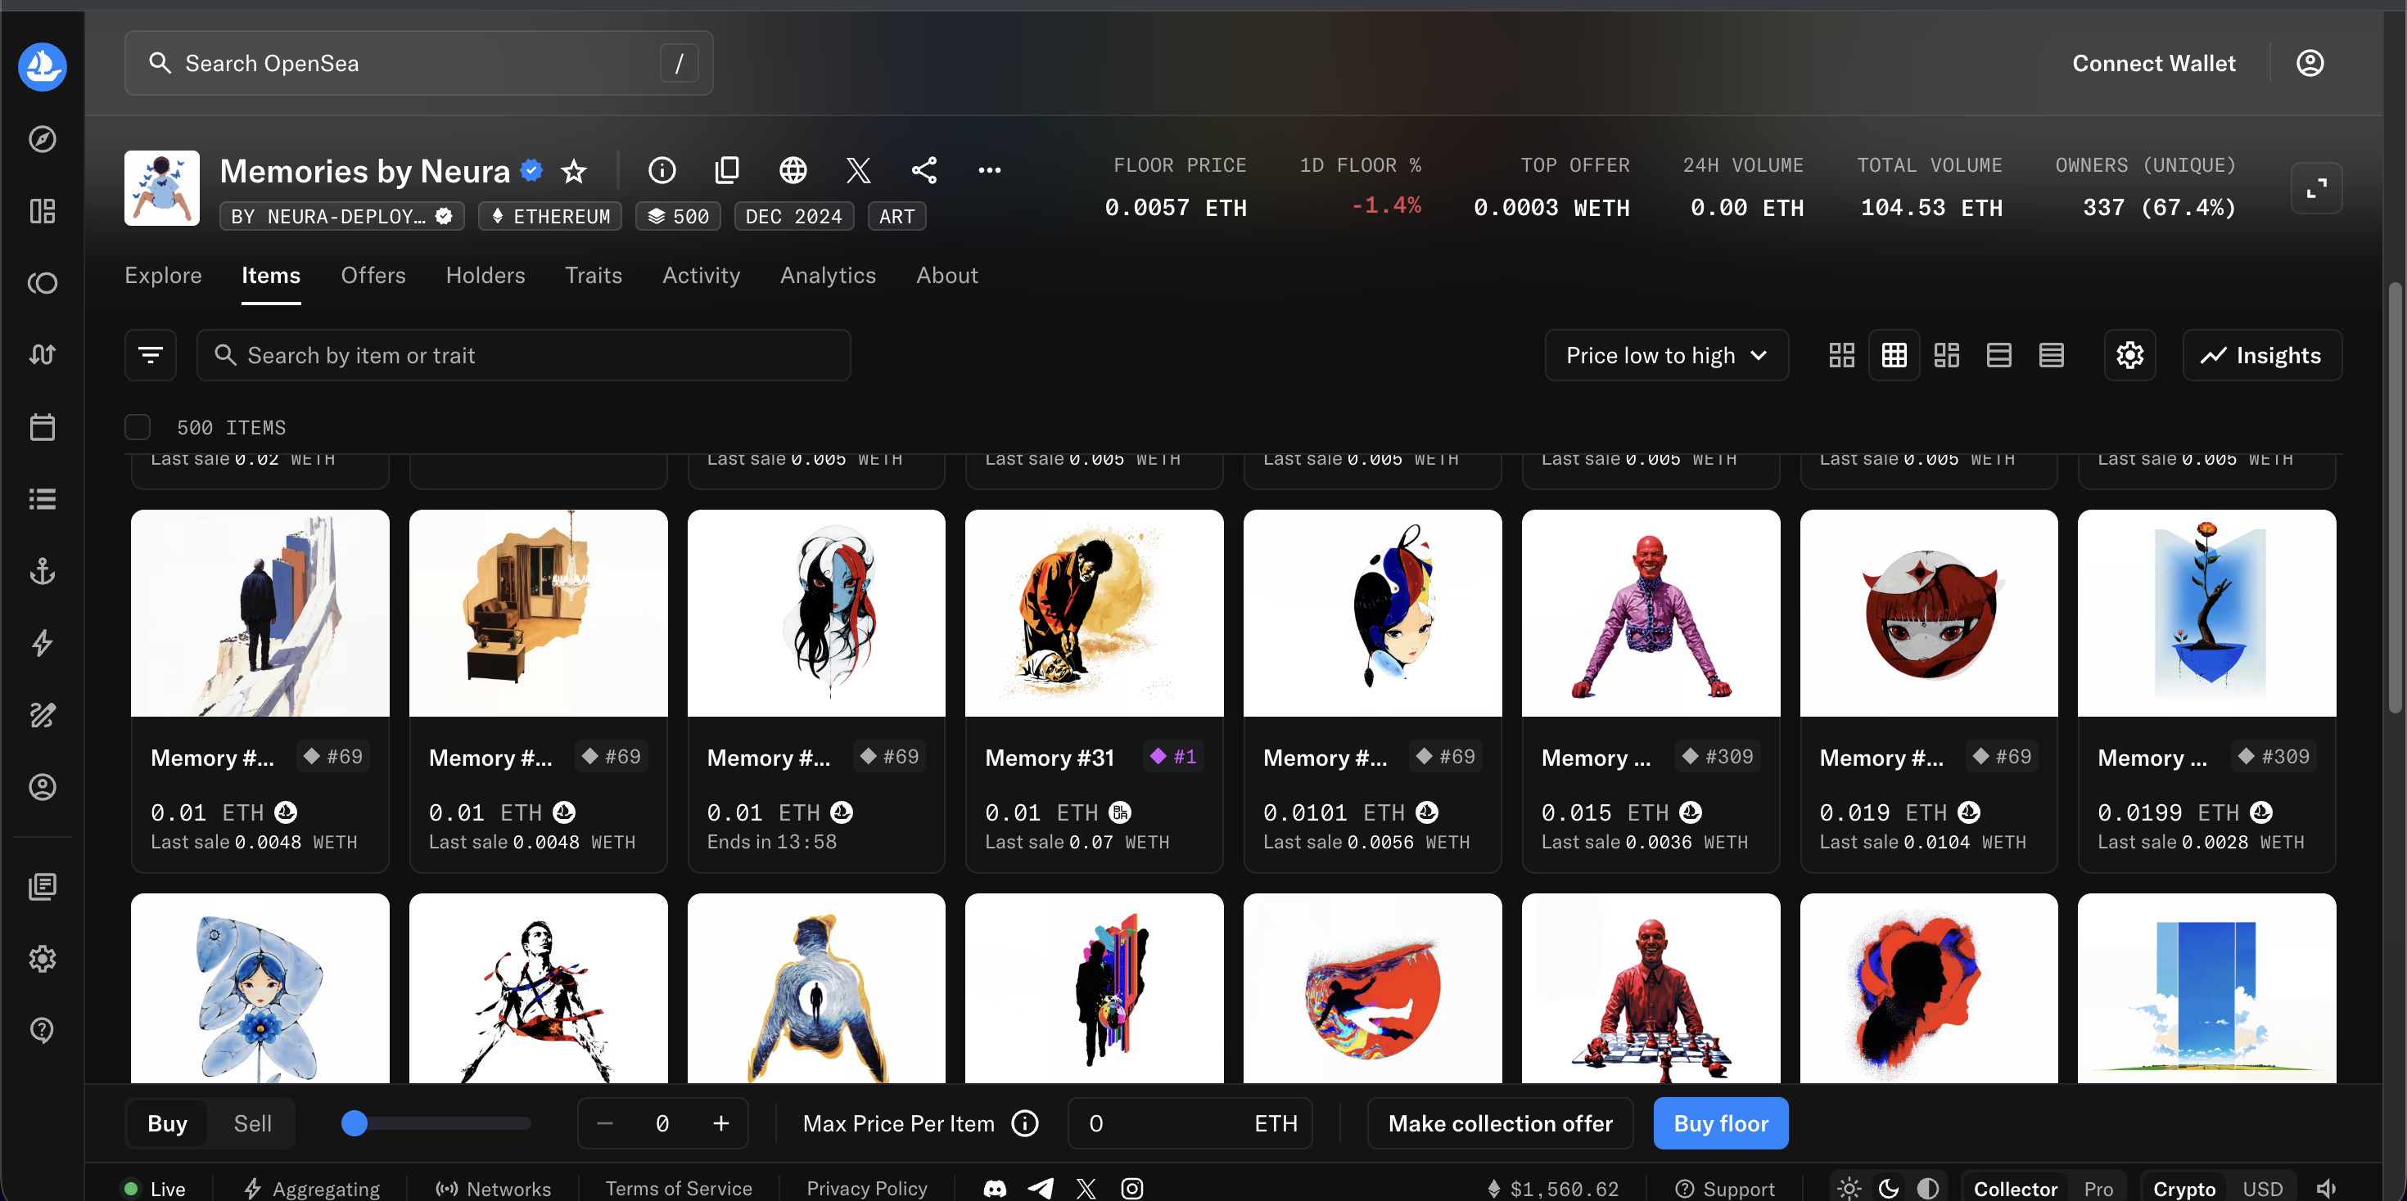Switch to mosaic grid view

[1946, 355]
